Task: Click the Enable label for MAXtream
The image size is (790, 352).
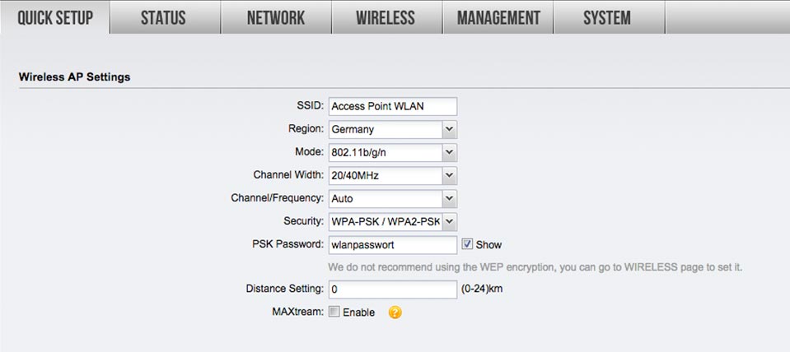Action: (358, 313)
